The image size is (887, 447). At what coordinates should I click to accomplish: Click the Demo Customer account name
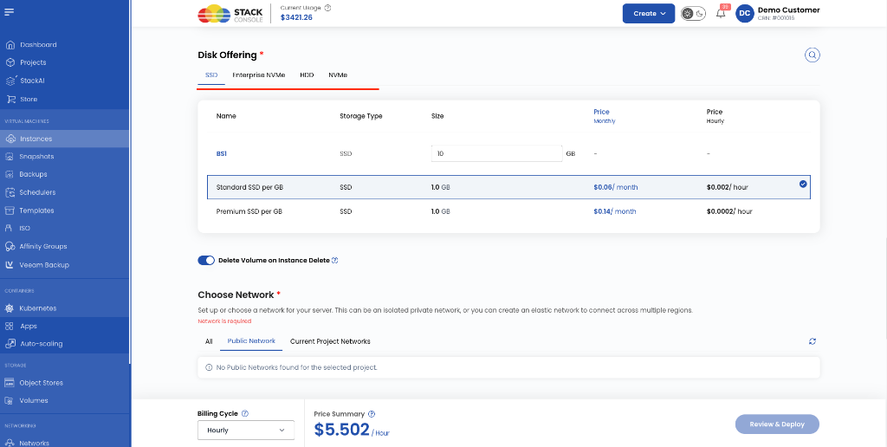tap(788, 10)
